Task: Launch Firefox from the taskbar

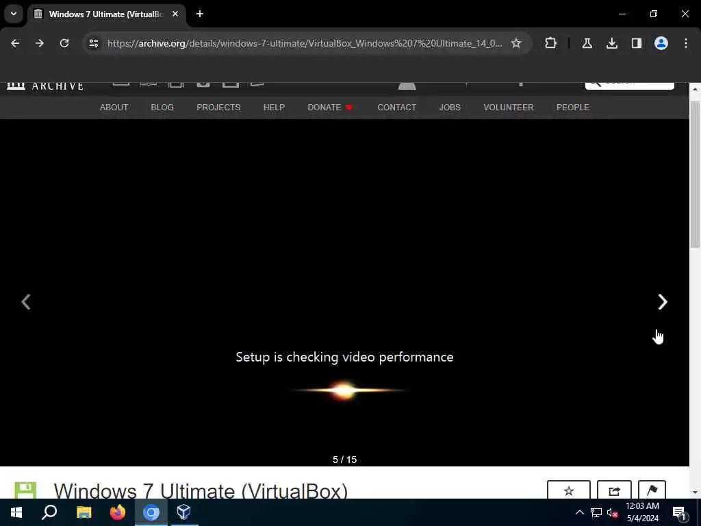Action: tap(118, 512)
